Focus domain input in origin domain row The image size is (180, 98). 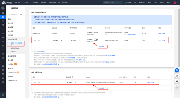[42, 82]
